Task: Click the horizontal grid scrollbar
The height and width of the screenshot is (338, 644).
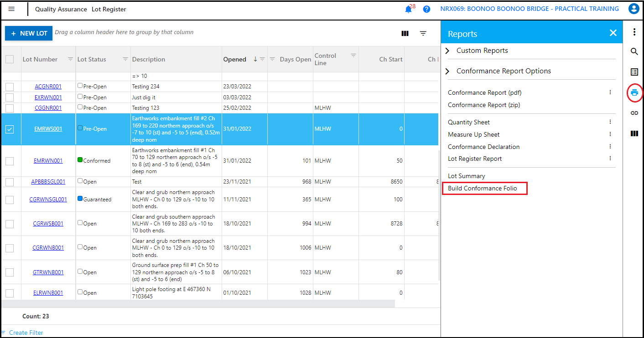Action: [x=198, y=303]
